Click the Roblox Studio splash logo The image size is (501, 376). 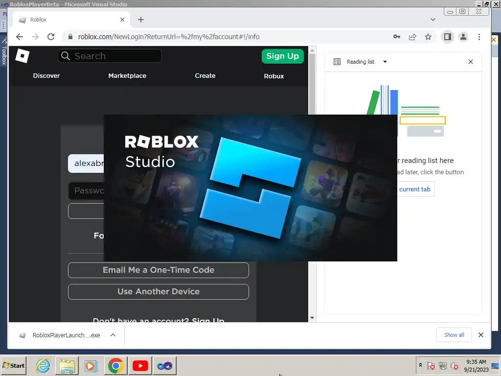tap(250, 188)
